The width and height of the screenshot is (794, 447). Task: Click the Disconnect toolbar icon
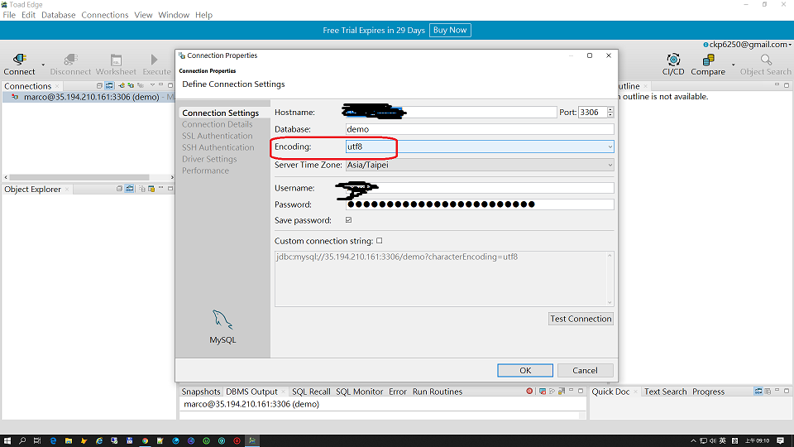point(70,60)
